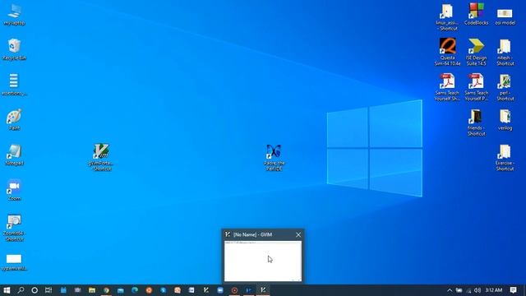Select the perl Shortcut folder icon
This screenshot has width=526, height=296.
(505, 88)
